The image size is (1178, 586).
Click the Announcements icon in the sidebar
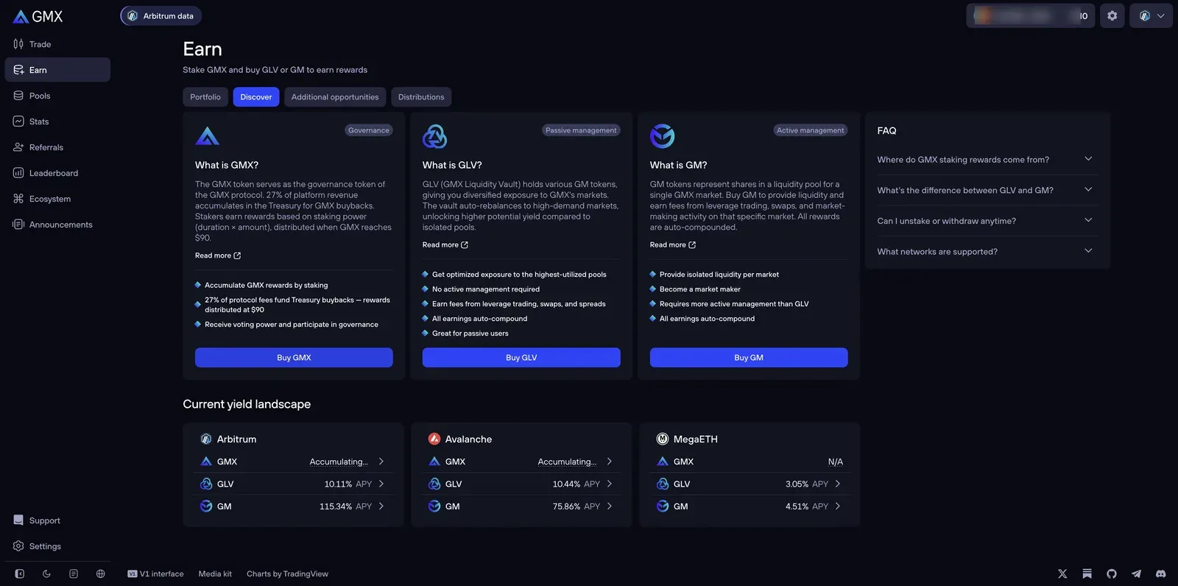click(18, 225)
